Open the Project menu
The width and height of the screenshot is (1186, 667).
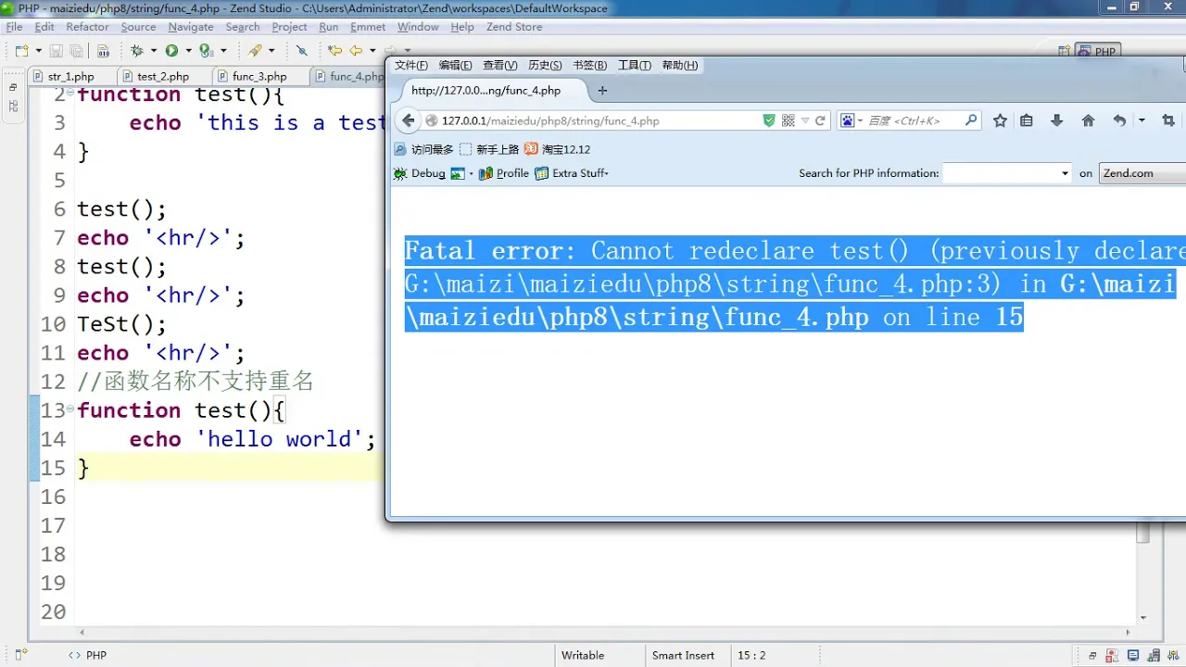(x=289, y=27)
